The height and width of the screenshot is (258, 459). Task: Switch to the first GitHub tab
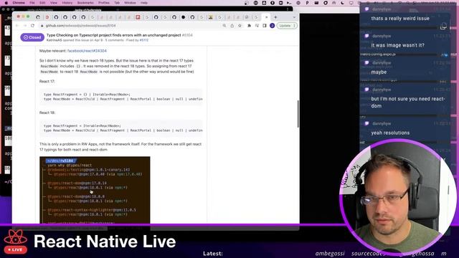pyautogui.click(x=38, y=17)
